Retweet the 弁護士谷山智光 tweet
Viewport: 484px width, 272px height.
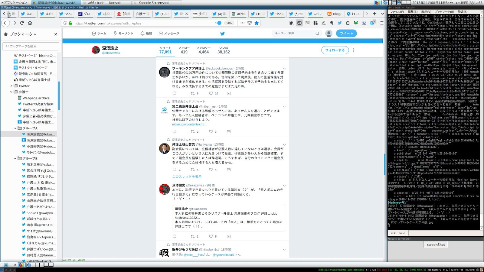point(192,170)
